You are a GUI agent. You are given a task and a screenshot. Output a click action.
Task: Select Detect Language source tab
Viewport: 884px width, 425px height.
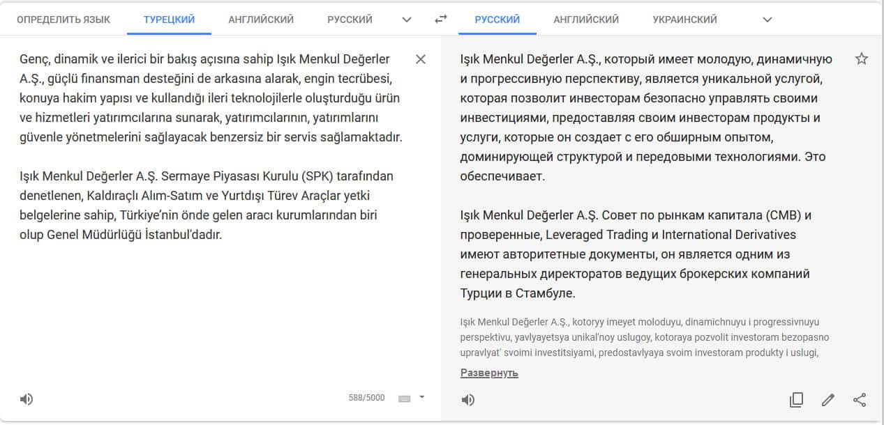63,20
